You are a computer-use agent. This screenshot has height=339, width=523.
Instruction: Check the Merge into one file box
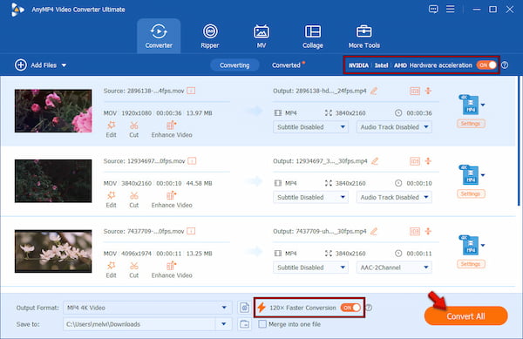coord(262,324)
